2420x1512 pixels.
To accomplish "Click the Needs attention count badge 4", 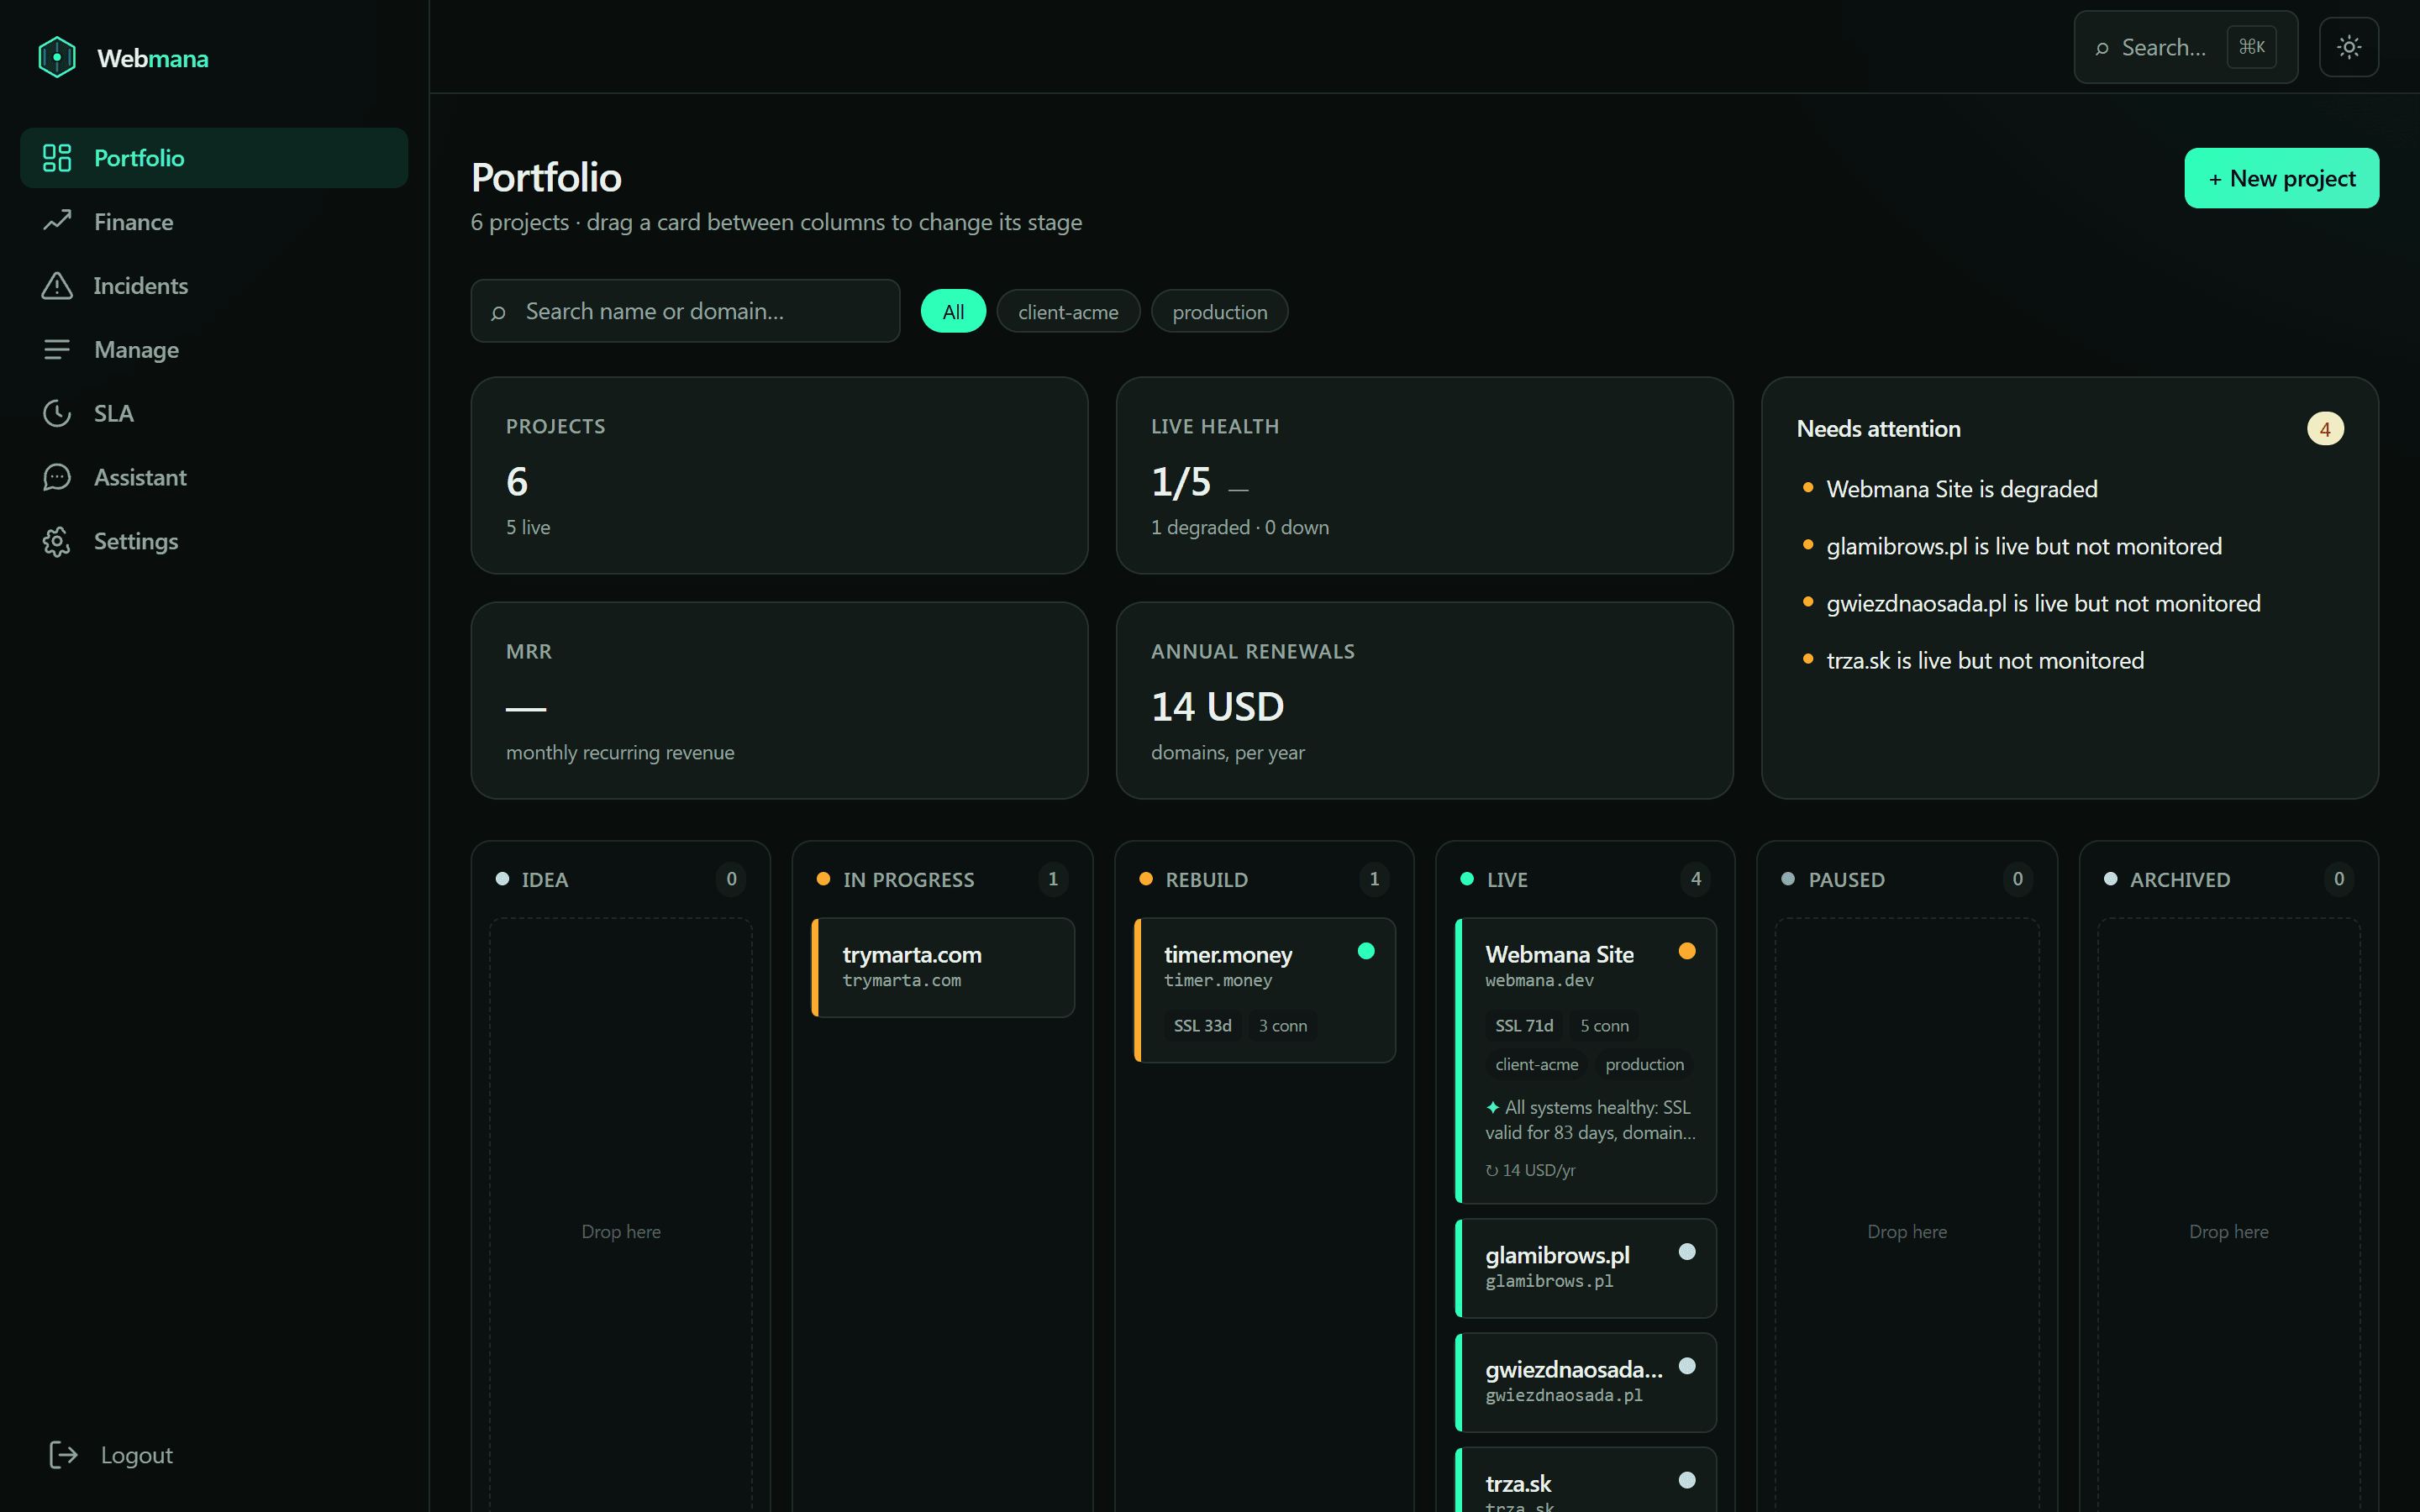I will coord(2324,428).
